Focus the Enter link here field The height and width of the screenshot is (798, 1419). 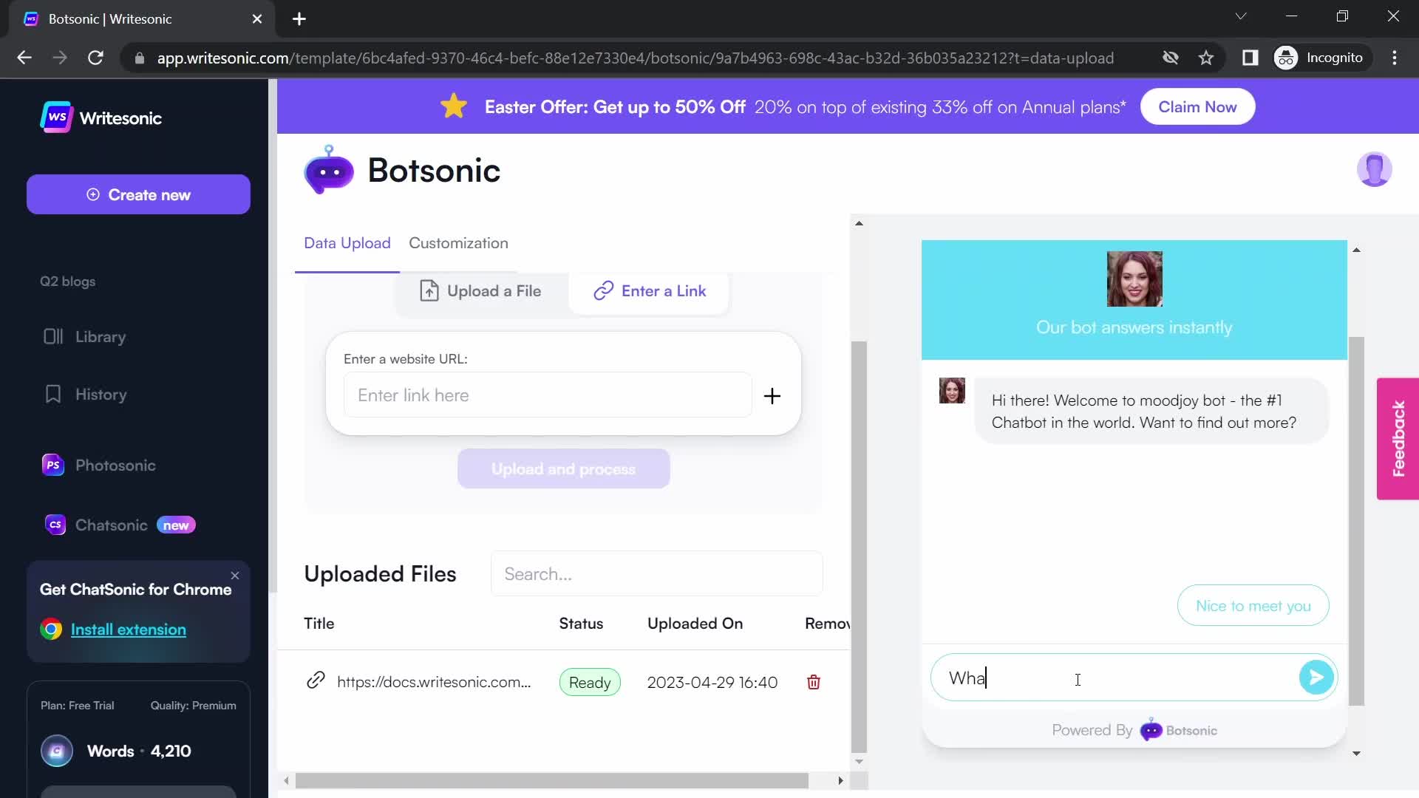pyautogui.click(x=548, y=395)
